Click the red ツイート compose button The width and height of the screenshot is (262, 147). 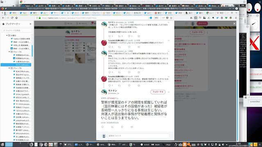tap(202, 24)
